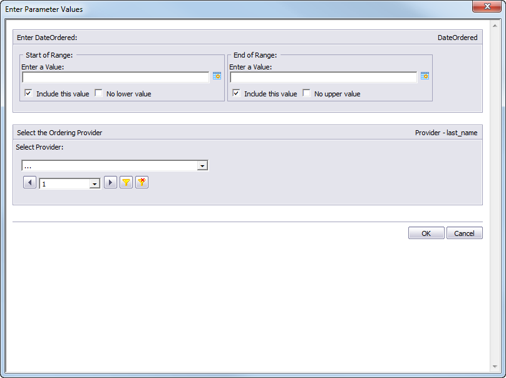The width and height of the screenshot is (506, 378).
Task: Go to next page of providers
Action: click(x=110, y=183)
